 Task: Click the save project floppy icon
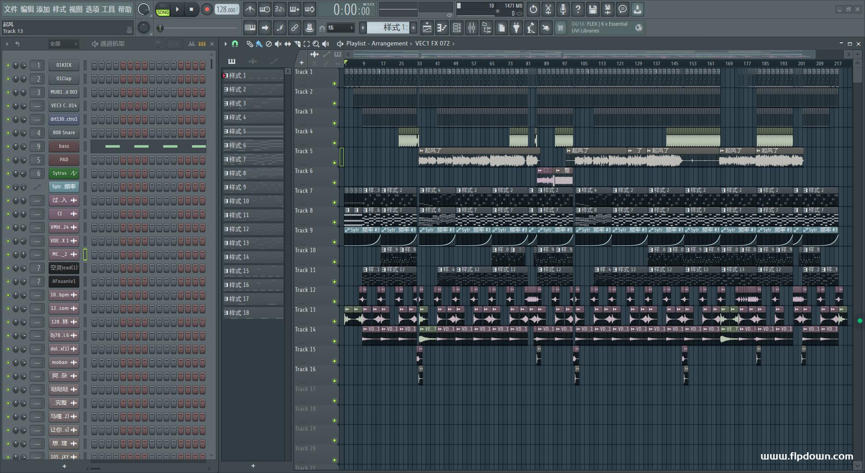593,9
